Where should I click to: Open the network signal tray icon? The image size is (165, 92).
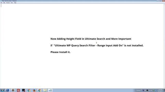[x=150, y=90]
